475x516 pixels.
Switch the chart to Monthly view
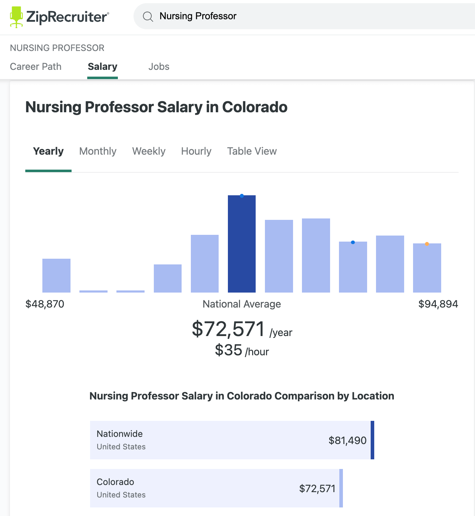coord(98,151)
